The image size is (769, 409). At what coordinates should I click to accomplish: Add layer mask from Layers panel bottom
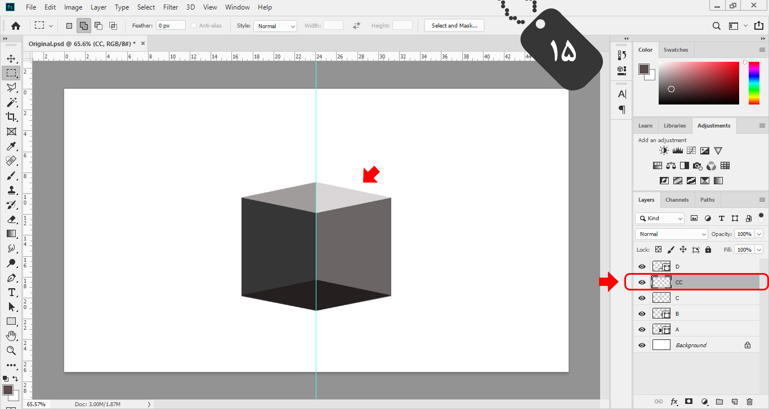(x=688, y=402)
